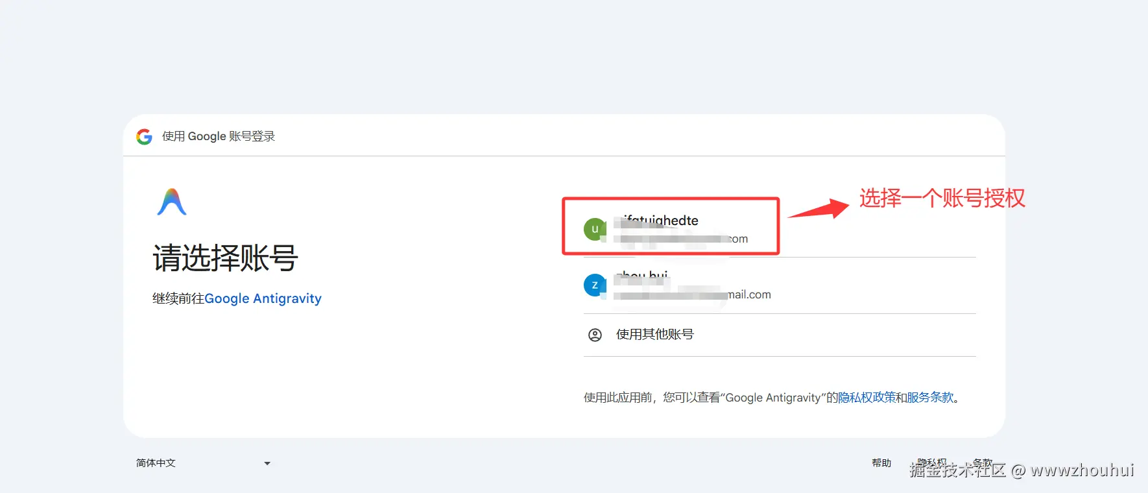Open the 服务条款 terms of service link
The height and width of the screenshot is (493, 1148).
click(930, 397)
